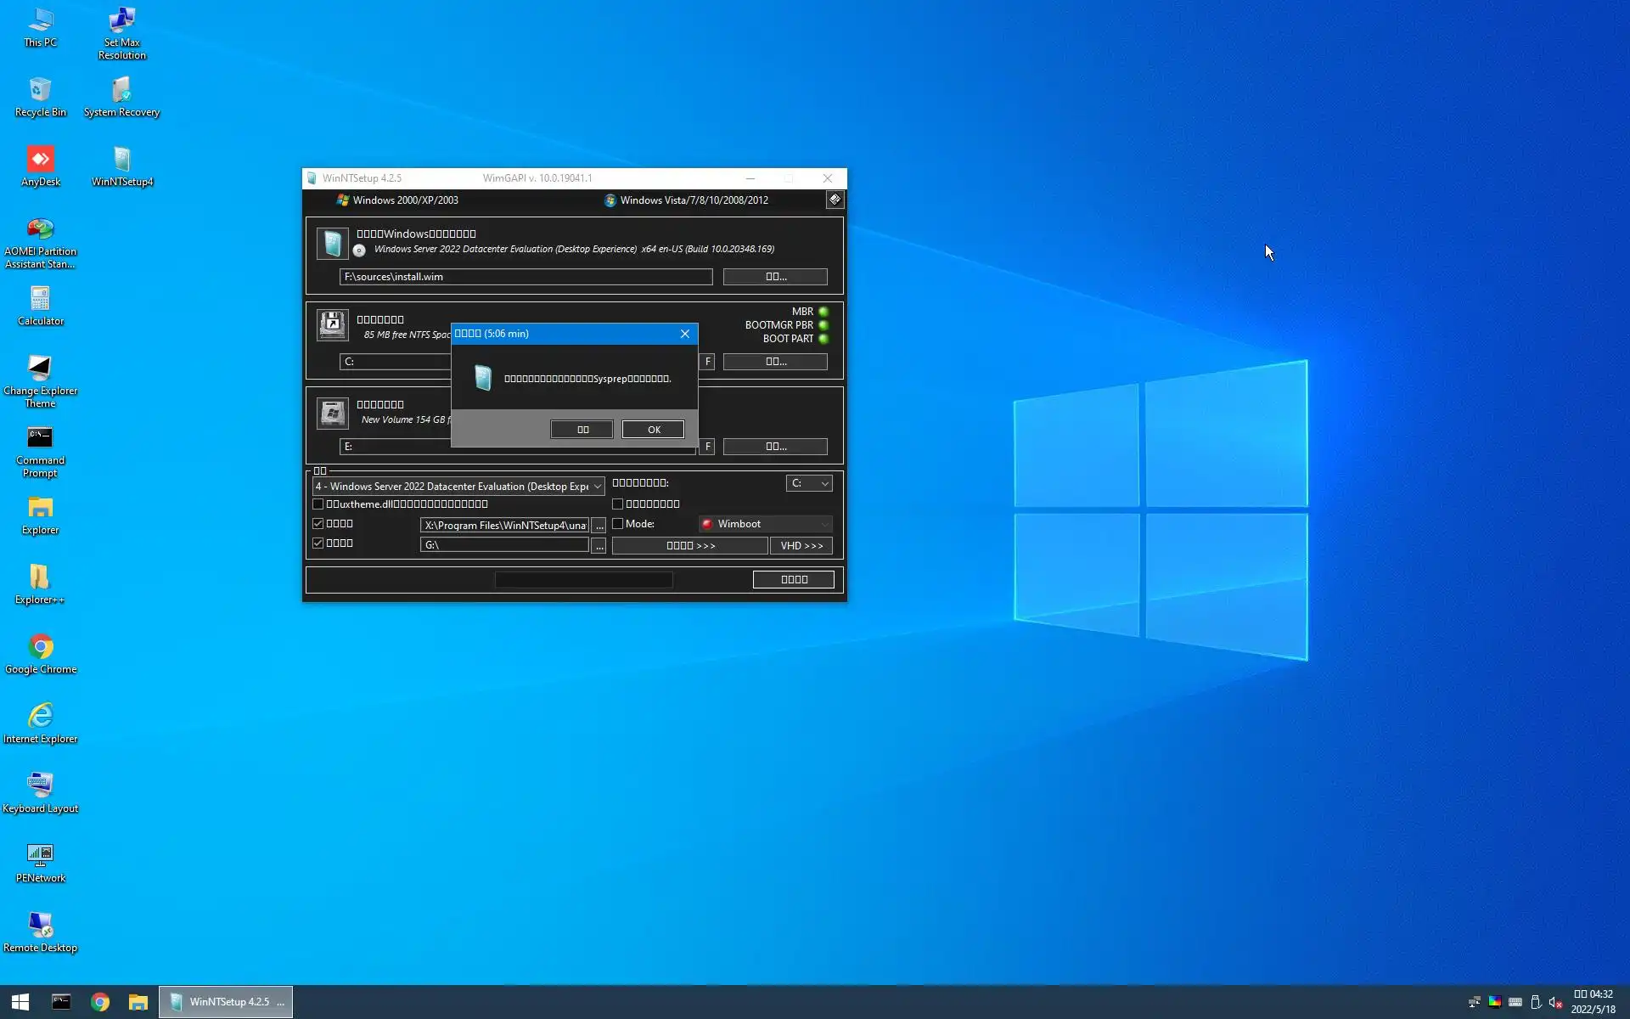Open Keyboard Layout desktop icon
1630x1019 pixels.
click(x=40, y=785)
